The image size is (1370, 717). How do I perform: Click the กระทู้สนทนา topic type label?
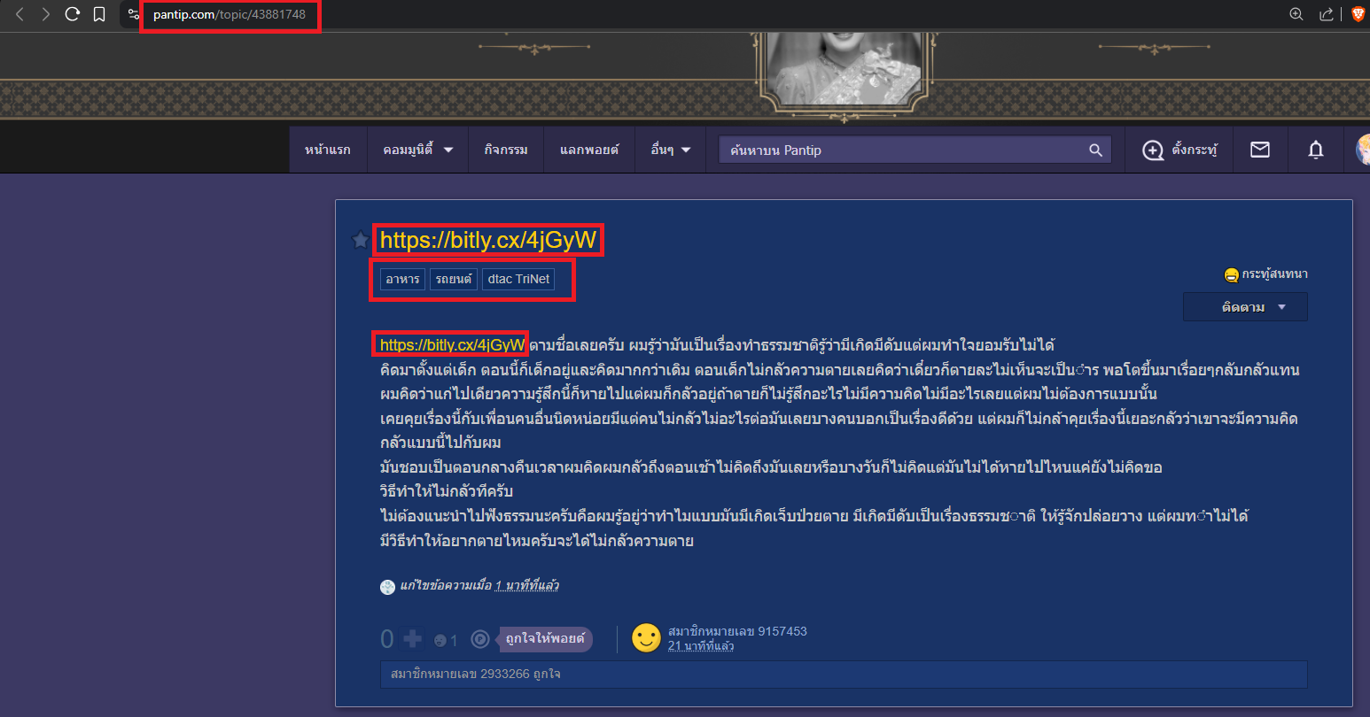click(1265, 274)
